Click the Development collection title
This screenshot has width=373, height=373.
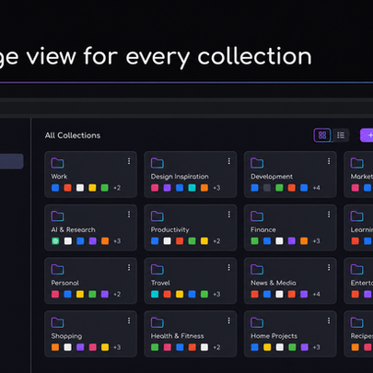pos(272,177)
